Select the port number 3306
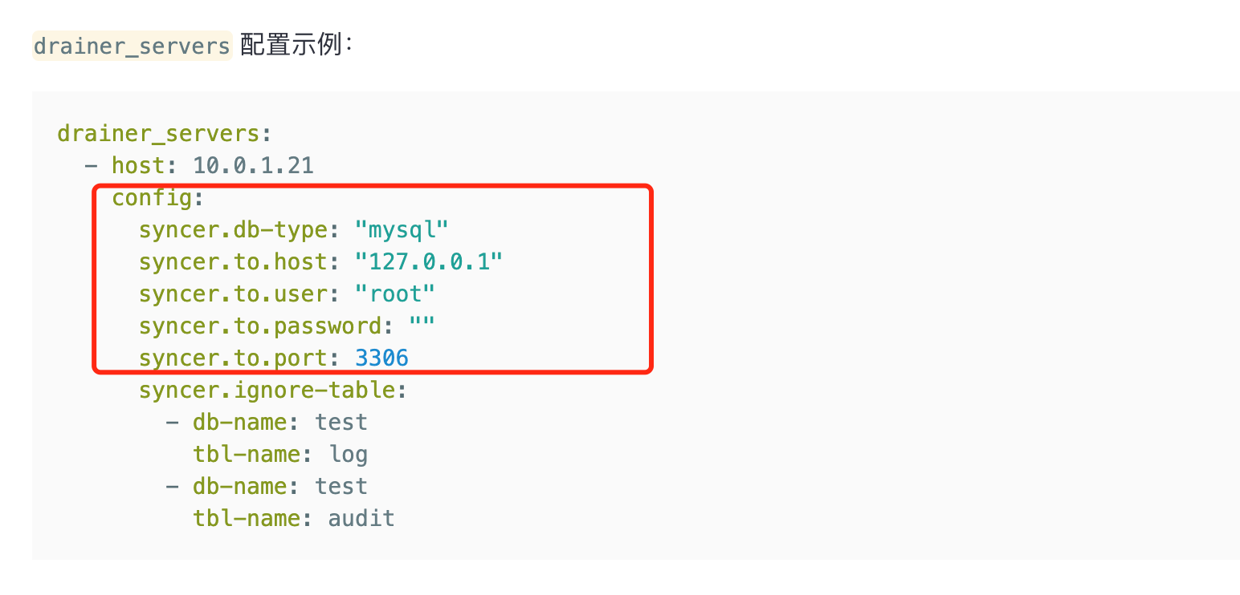The width and height of the screenshot is (1240, 595). pos(381,358)
